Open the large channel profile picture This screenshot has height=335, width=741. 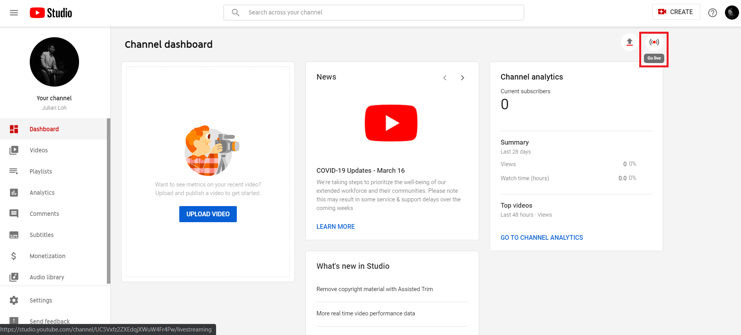coord(54,62)
